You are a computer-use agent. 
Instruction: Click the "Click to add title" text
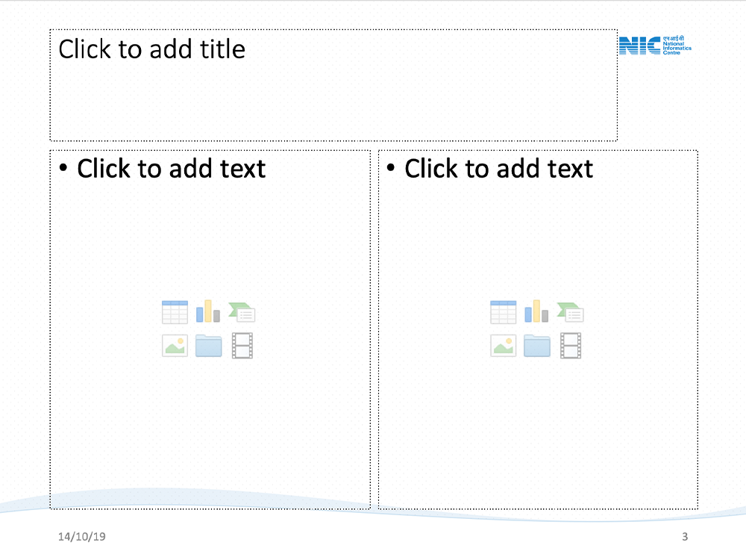point(151,49)
